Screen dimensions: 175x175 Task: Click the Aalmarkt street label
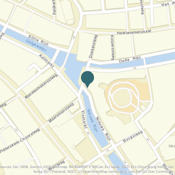pos(46,61)
